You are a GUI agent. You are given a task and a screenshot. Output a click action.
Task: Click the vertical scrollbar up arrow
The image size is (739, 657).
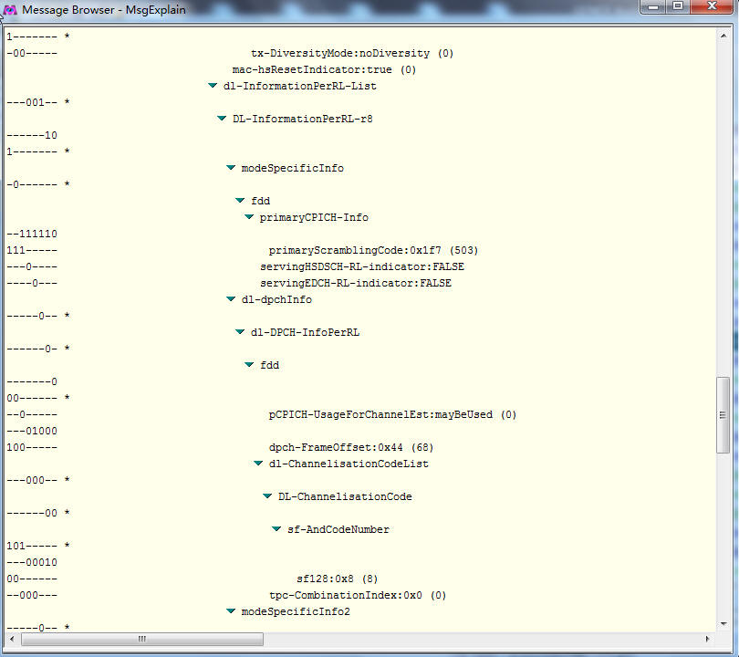tap(723, 36)
